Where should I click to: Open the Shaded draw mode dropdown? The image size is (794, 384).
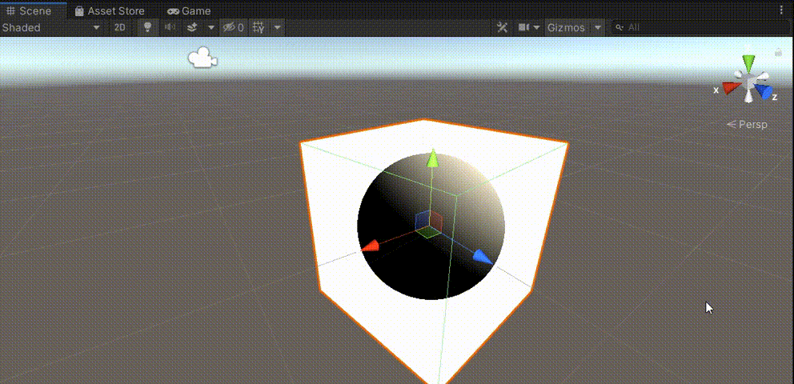(x=51, y=27)
